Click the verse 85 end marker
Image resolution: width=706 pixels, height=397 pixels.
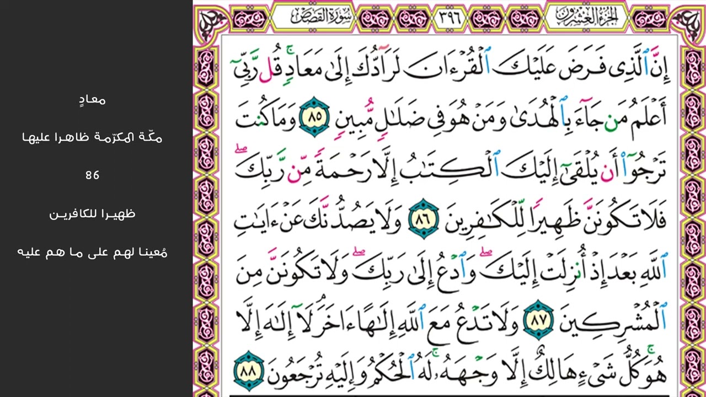pyautogui.click(x=314, y=117)
